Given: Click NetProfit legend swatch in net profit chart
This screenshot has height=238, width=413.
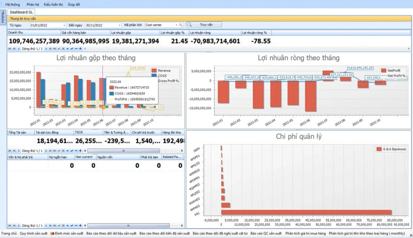Looking at the screenshot, I should 384,71.
